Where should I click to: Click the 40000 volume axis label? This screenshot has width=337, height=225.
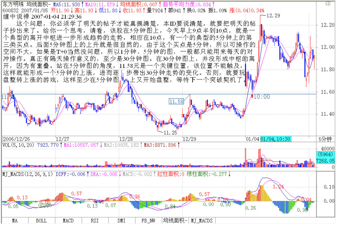pyautogui.click(x=328, y=149)
